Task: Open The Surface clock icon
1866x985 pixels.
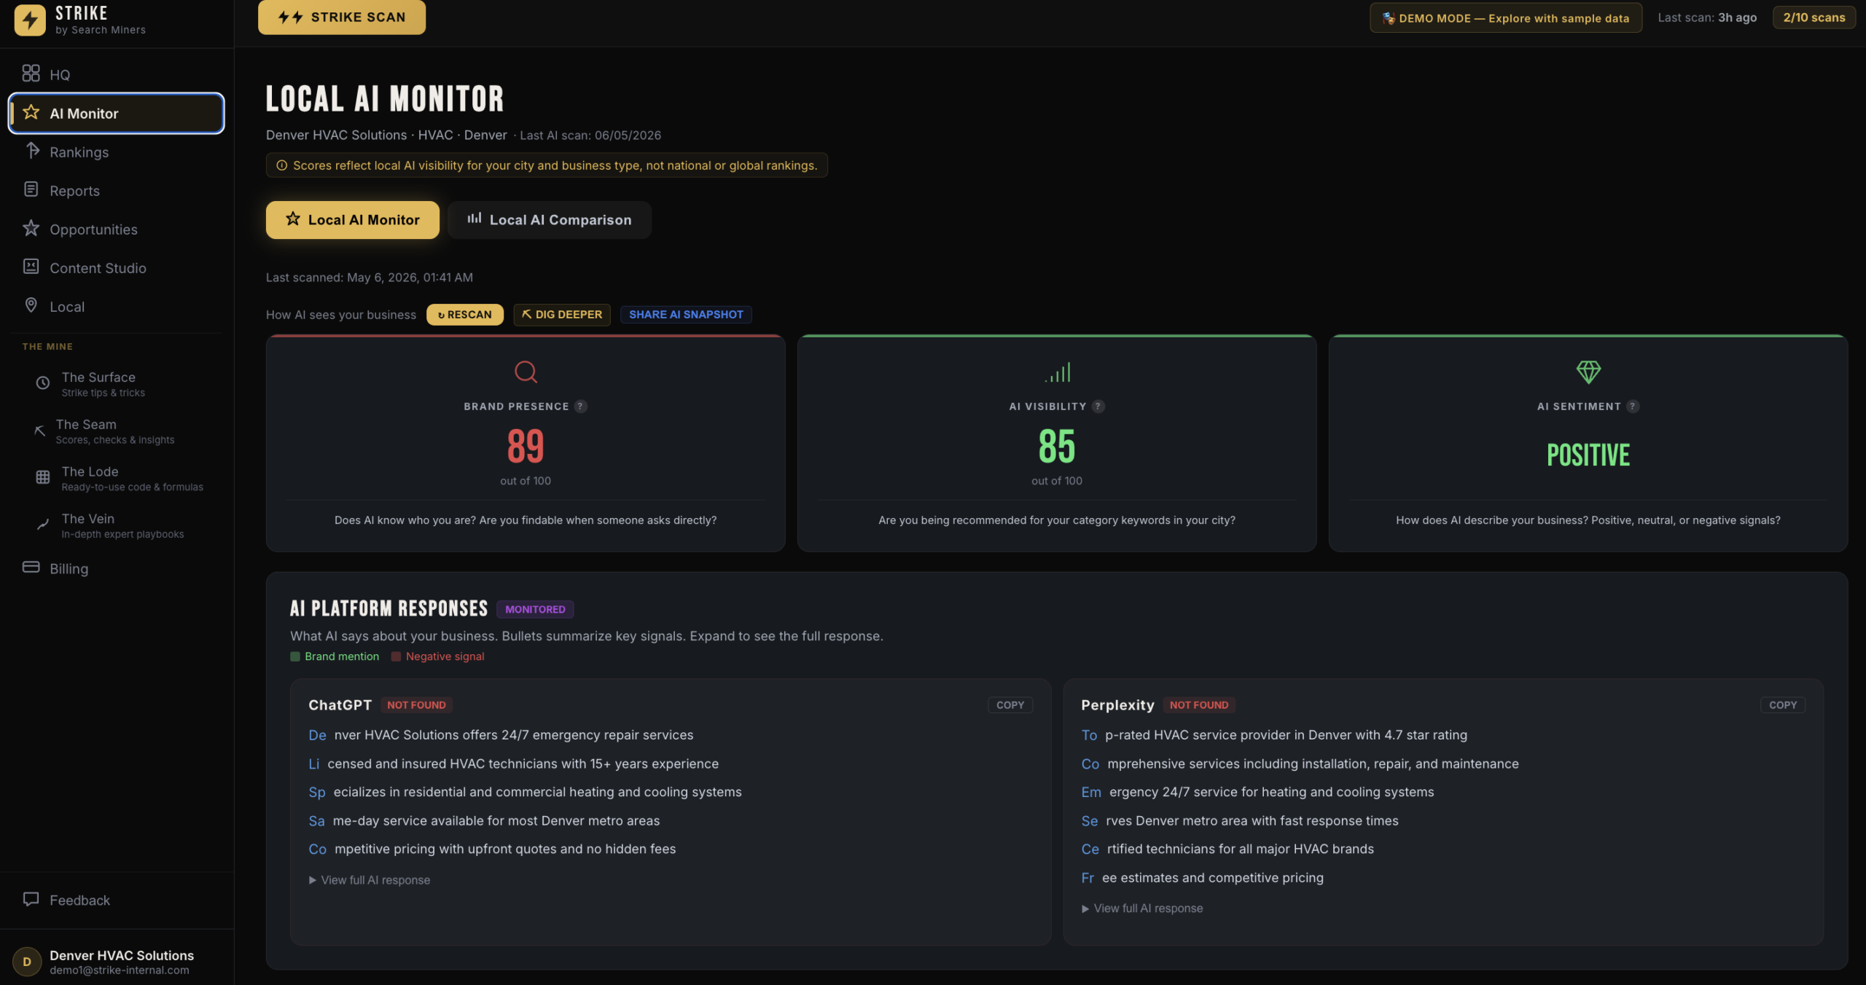Action: click(x=43, y=383)
